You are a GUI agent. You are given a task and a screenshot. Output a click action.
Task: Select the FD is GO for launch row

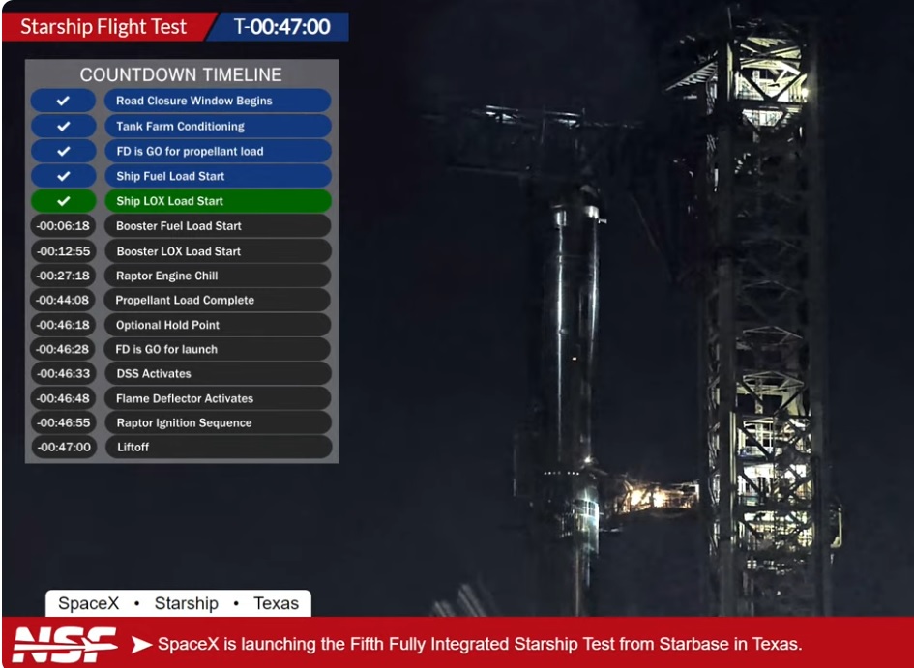218,349
